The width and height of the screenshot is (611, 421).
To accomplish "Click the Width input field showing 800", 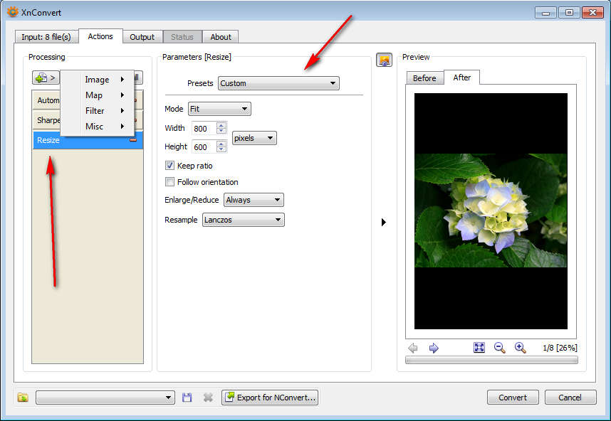I will [203, 129].
